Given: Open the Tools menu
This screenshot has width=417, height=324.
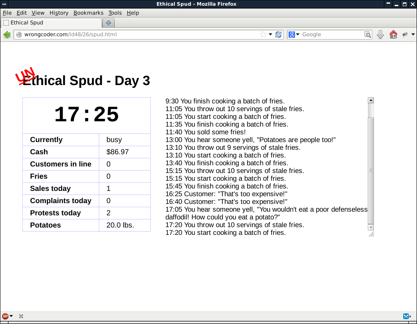Looking at the screenshot, I should [115, 13].
